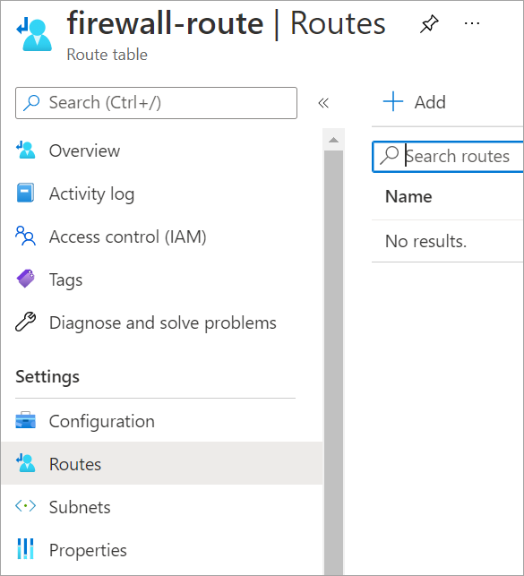Click the sidebar vertical scrollbar thumb
The height and width of the screenshot is (576, 524).
333,363
